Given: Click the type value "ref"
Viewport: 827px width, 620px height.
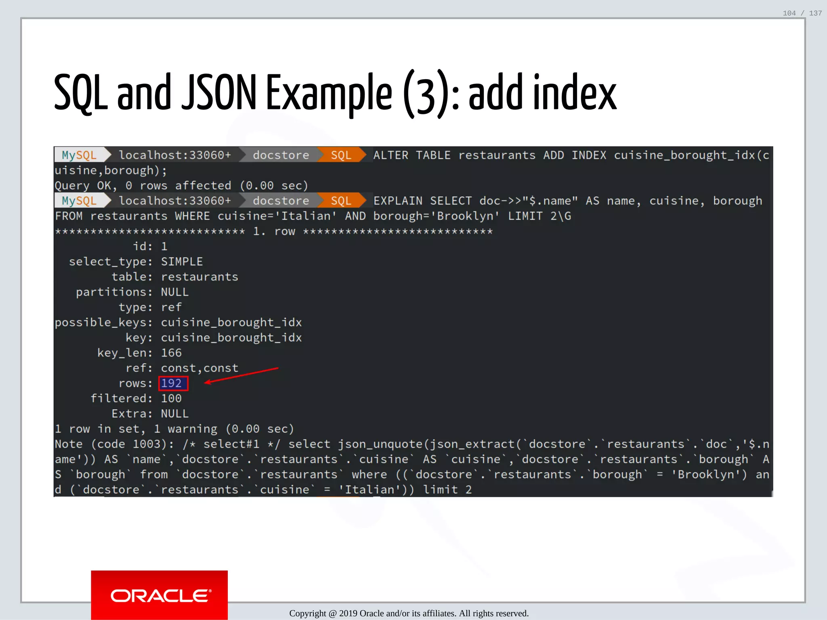Looking at the screenshot, I should (x=171, y=307).
